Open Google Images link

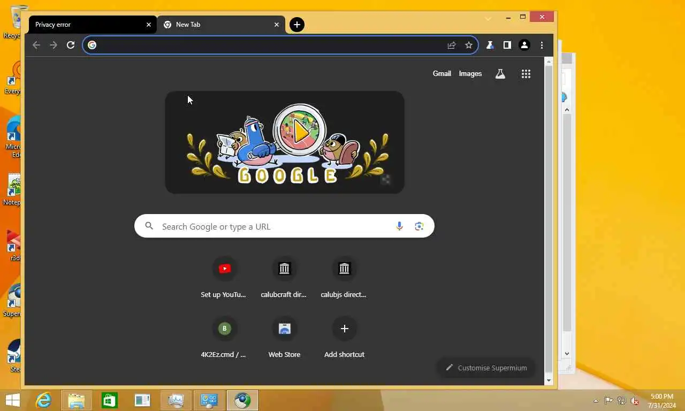coord(470,74)
